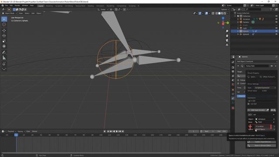Select the Move tool
This screenshot has height=157, width=279.
[x=4, y=31]
